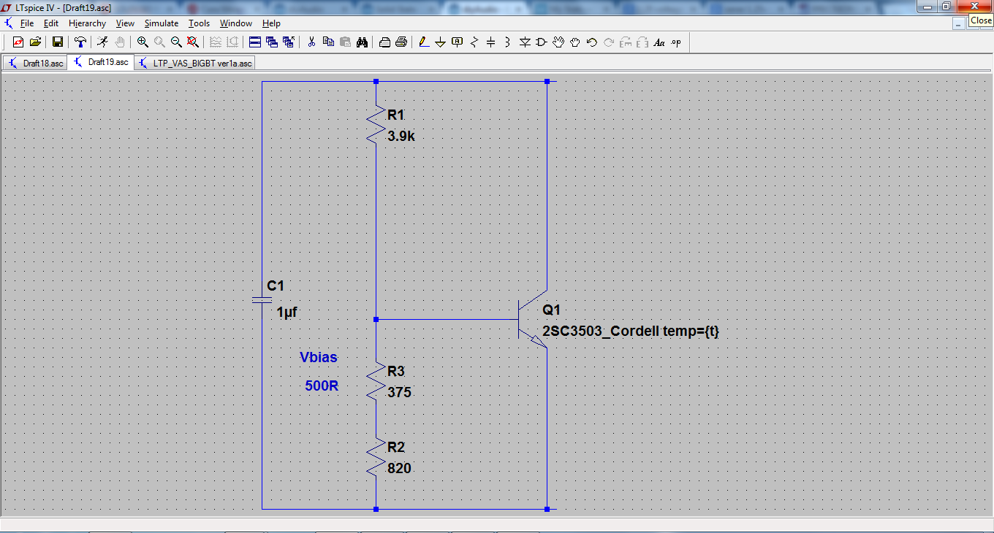Click the R2 resistor label
994x533 pixels.
pyautogui.click(x=395, y=447)
